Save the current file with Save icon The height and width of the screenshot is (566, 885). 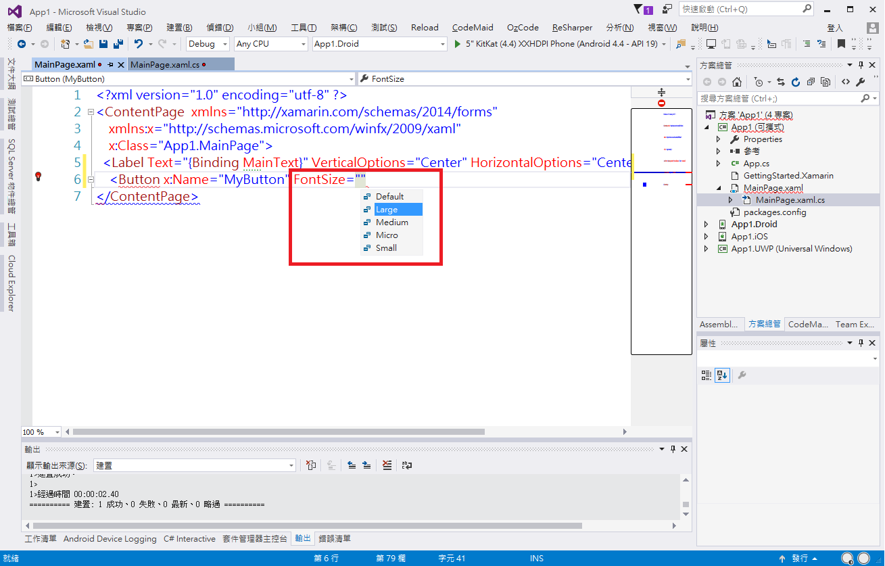point(103,44)
